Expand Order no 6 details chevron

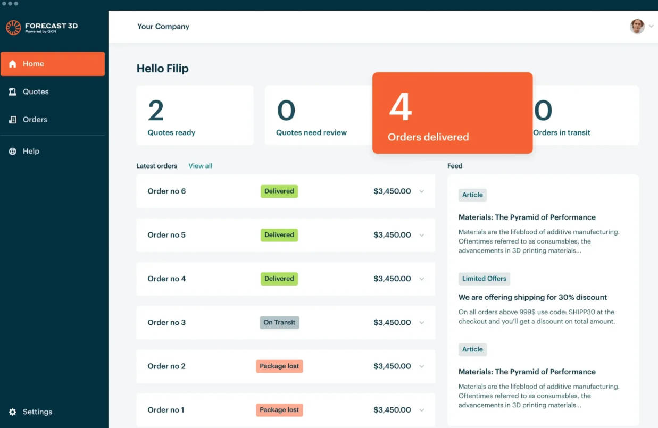tap(422, 191)
